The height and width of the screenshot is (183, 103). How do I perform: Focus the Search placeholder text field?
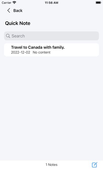[x=51, y=36]
